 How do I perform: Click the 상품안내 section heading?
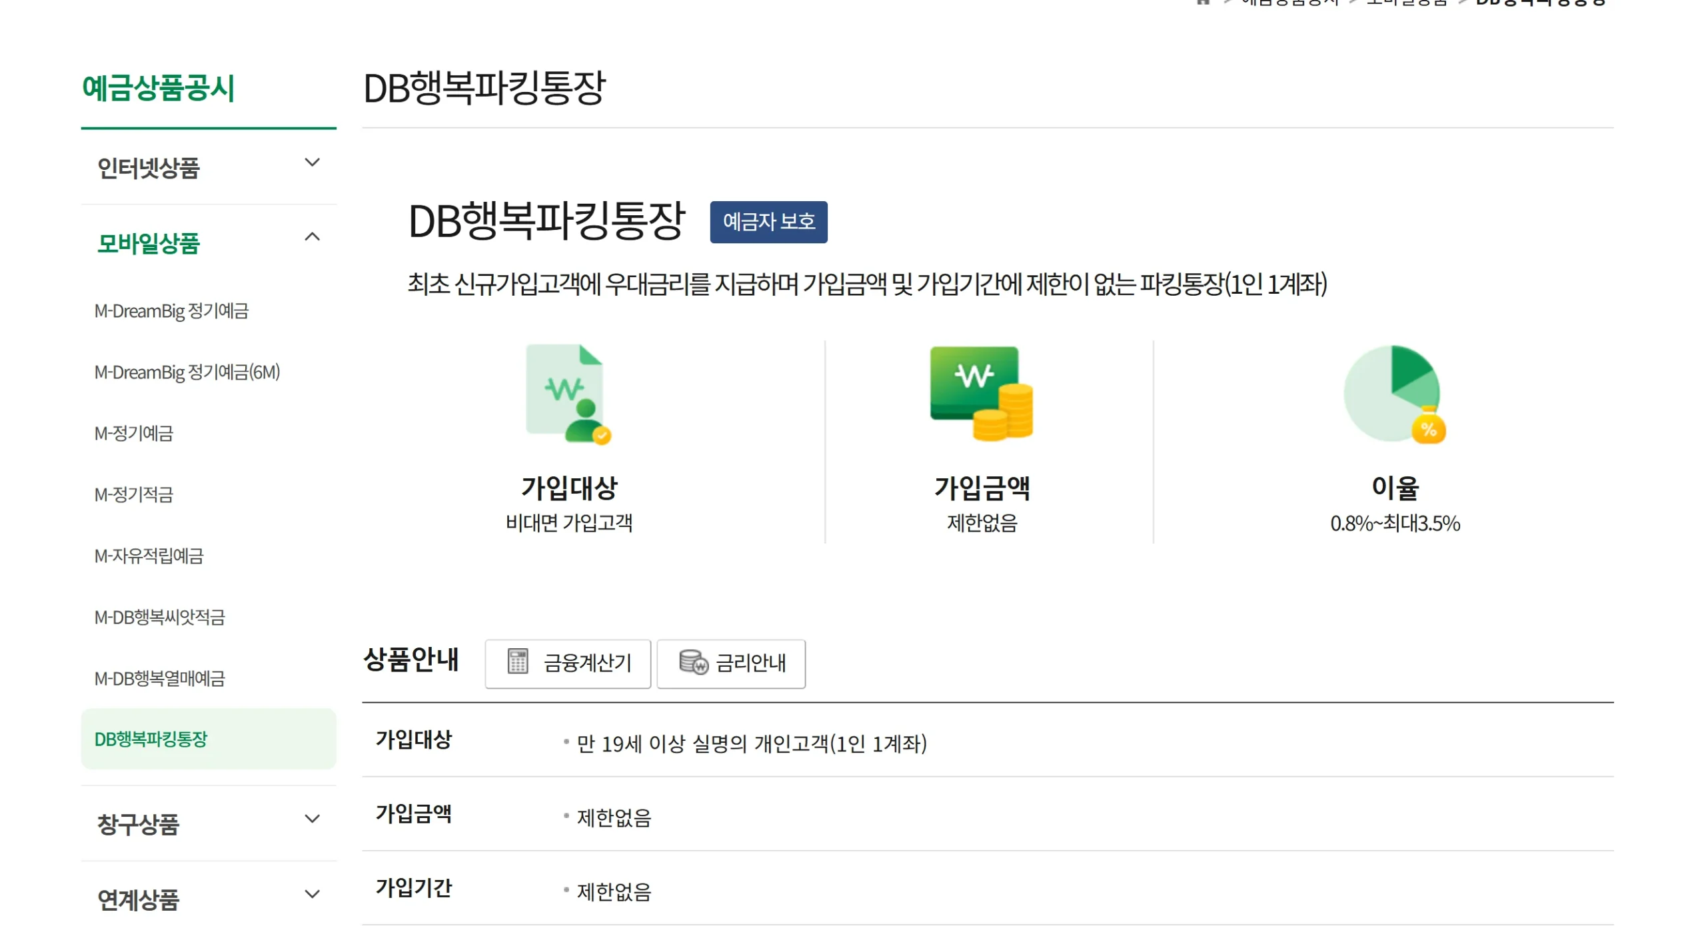(411, 659)
